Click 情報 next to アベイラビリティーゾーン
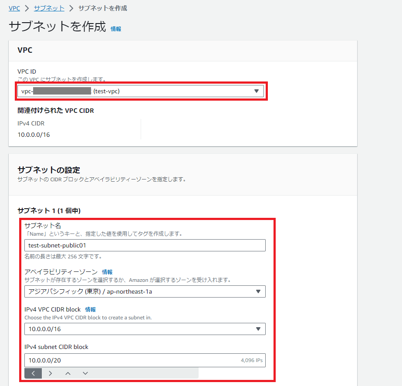Image resolution: width=402 pixels, height=386 pixels. 107,272
